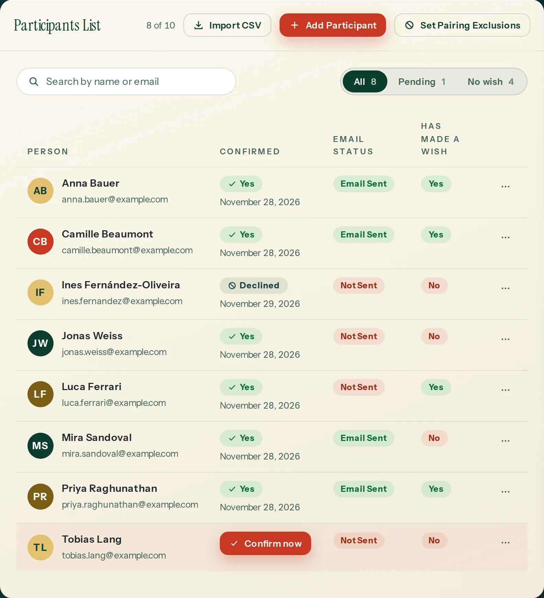This screenshot has height=598, width=544.
Task: Click the EMAIL STATUS column header
Action: pyautogui.click(x=353, y=145)
